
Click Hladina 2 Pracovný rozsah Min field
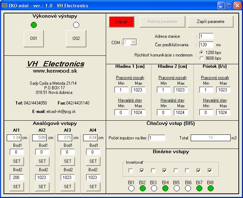pyautogui.click(x=164, y=90)
